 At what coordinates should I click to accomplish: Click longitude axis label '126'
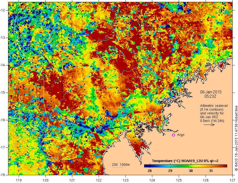(x=206, y=180)
